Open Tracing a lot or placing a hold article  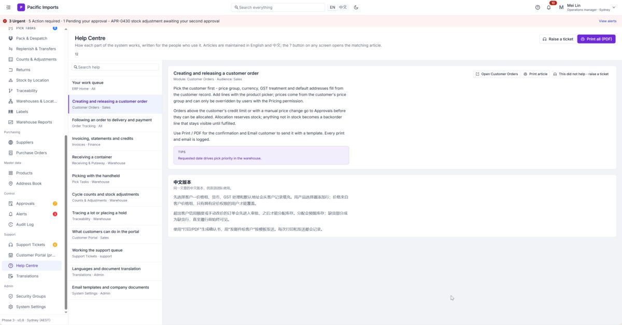(115, 216)
